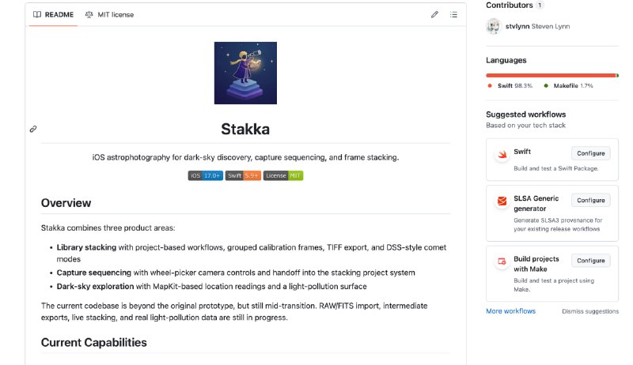Click the stvlynn contributor avatar
Image resolution: width=633 pixels, height=365 pixels.
(x=494, y=26)
